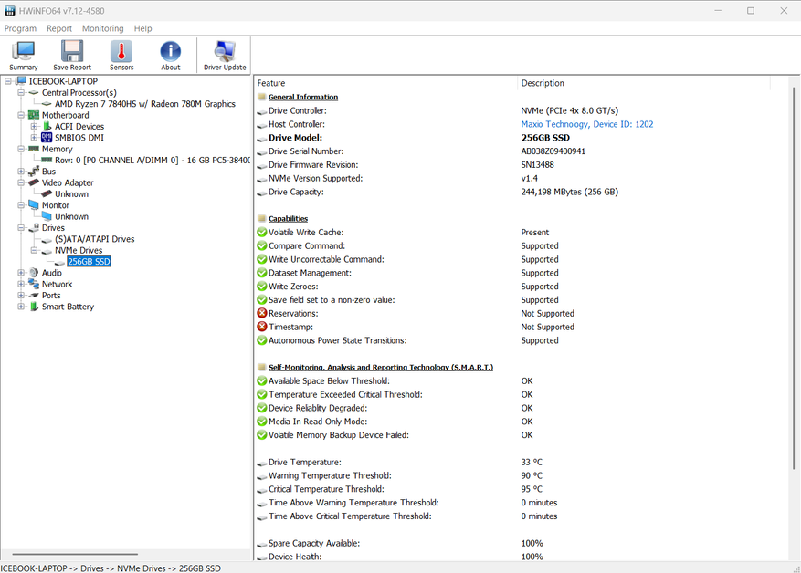This screenshot has width=801, height=573.
Task: Open the Program menu
Action: coord(20,28)
